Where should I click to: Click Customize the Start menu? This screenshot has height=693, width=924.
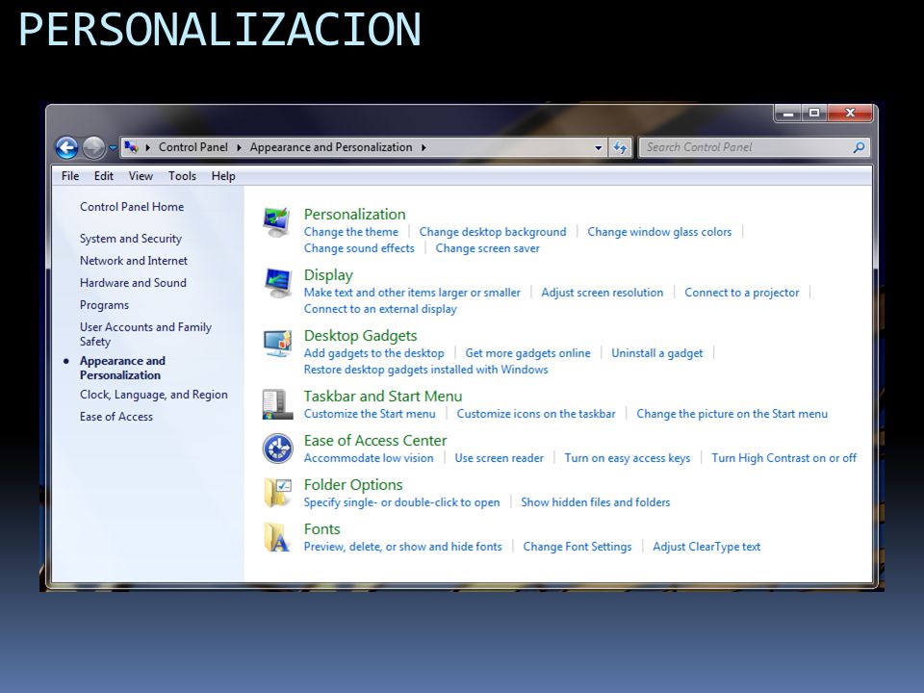pyautogui.click(x=370, y=414)
